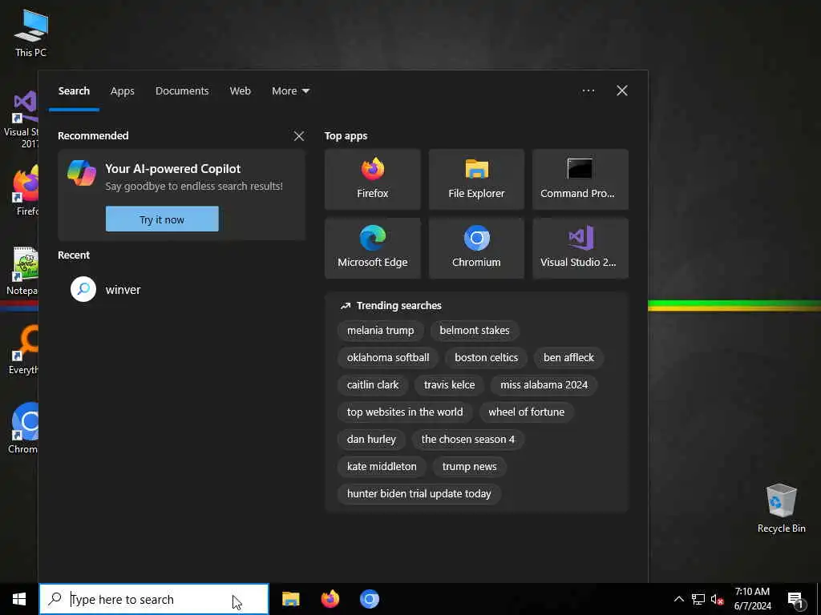Open File Explorer from the taskbar

click(290, 599)
